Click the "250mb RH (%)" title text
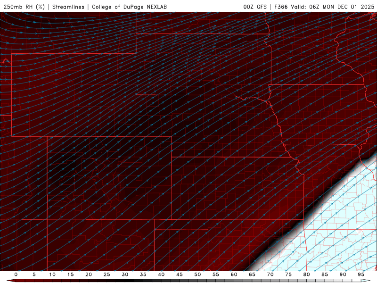This screenshot has width=377, height=283. tap(25, 7)
